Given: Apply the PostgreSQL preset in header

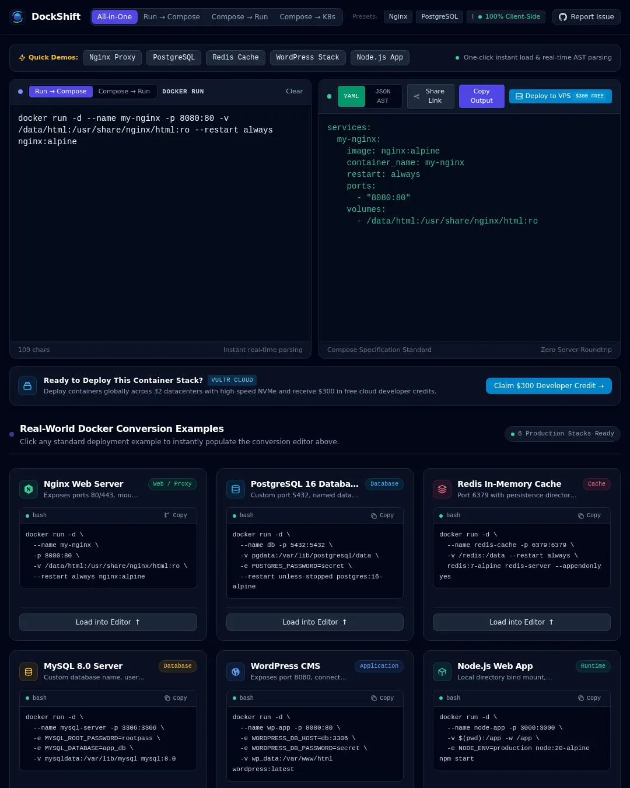Looking at the screenshot, I should 440,17.
